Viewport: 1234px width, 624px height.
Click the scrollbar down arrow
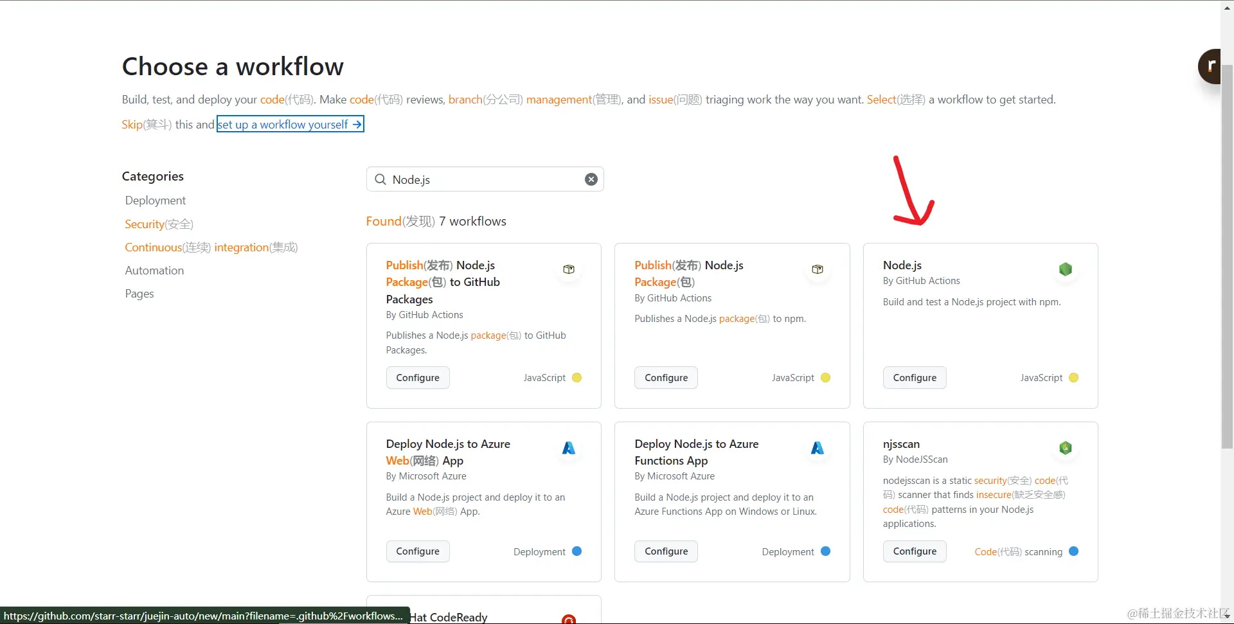coord(1227,616)
